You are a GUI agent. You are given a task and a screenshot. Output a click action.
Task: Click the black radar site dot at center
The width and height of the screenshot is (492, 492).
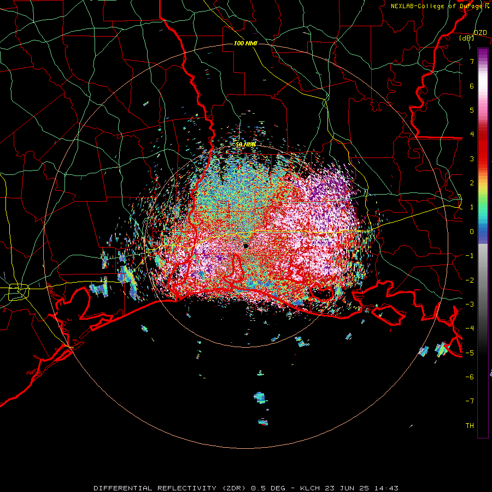[x=245, y=246]
